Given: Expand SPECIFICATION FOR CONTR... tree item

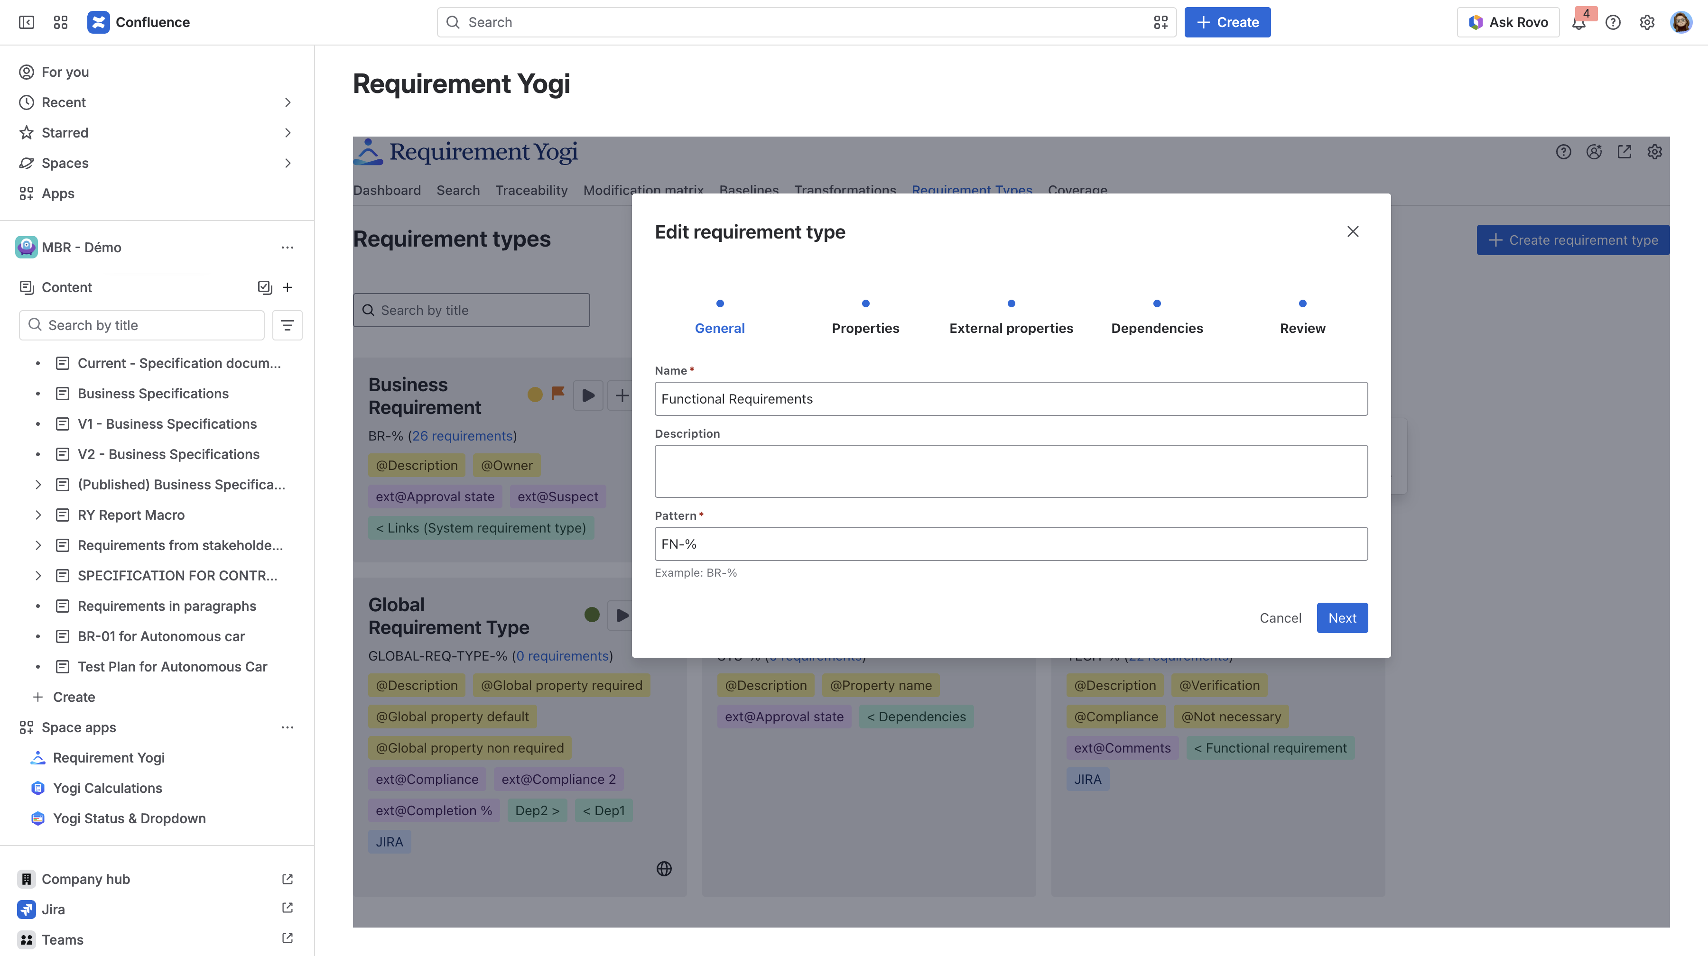Looking at the screenshot, I should (38, 576).
